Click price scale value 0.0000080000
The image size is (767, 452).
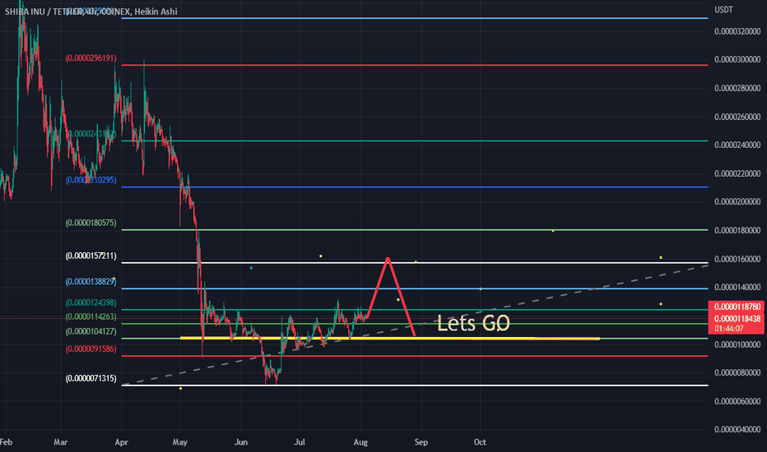737,373
